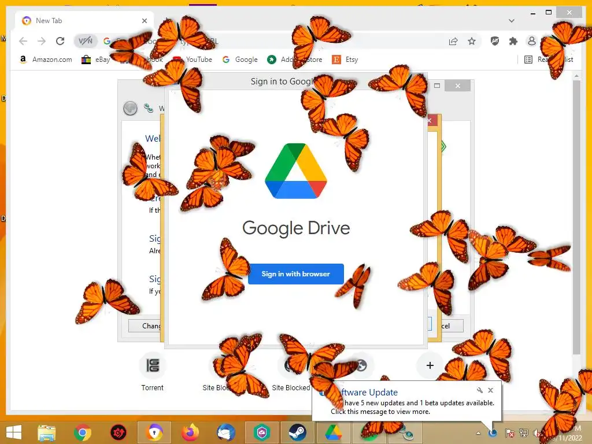Close the New Tab tab
Screen dimensions: 592x444
[x=144, y=21]
